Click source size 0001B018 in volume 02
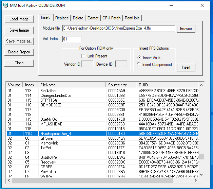213x189 pixels. click(x=117, y=153)
